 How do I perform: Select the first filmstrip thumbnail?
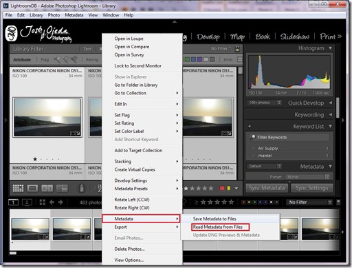[30, 229]
